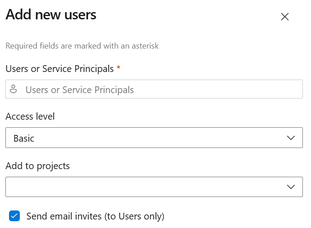
Task: Select the Basic value text
Action: (24, 138)
